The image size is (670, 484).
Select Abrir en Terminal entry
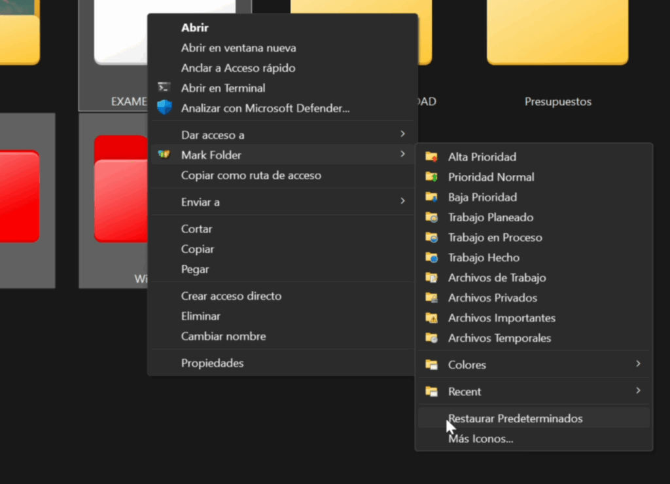tap(283, 88)
